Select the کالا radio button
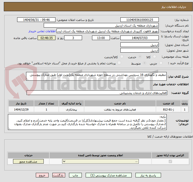This screenshot has width=193, height=182. coord(154,57)
